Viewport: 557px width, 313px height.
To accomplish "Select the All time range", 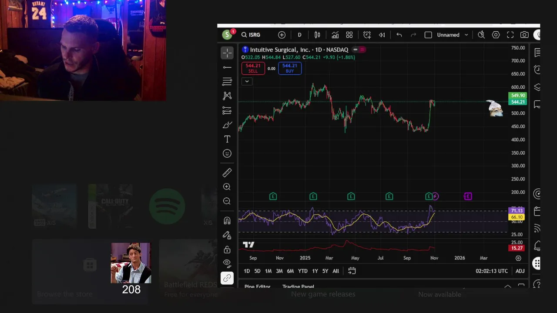I will pyautogui.click(x=336, y=271).
